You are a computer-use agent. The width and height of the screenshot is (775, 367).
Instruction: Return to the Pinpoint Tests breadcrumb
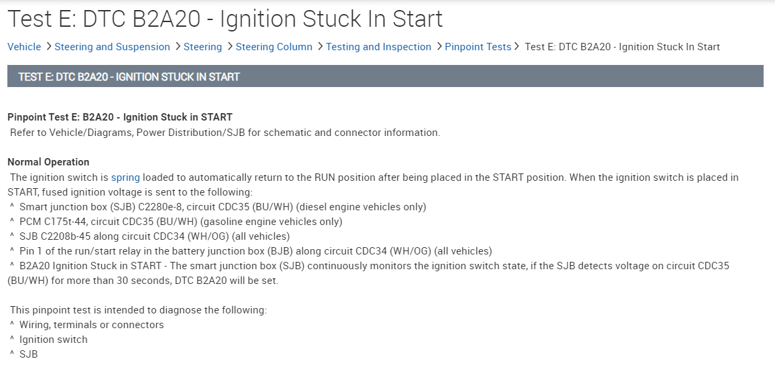tap(478, 47)
